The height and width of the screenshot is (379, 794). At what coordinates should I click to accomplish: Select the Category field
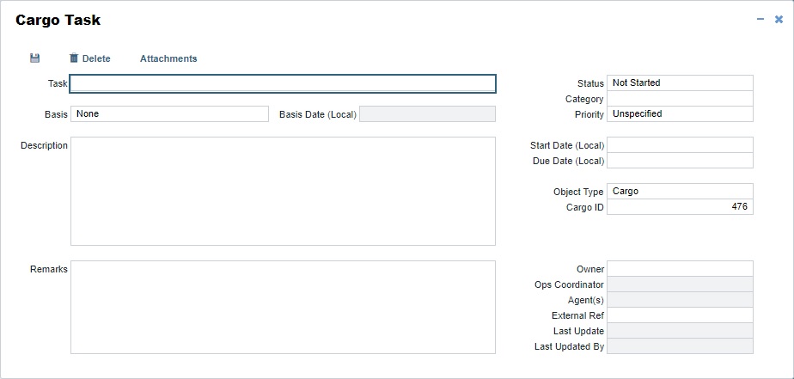(x=679, y=99)
